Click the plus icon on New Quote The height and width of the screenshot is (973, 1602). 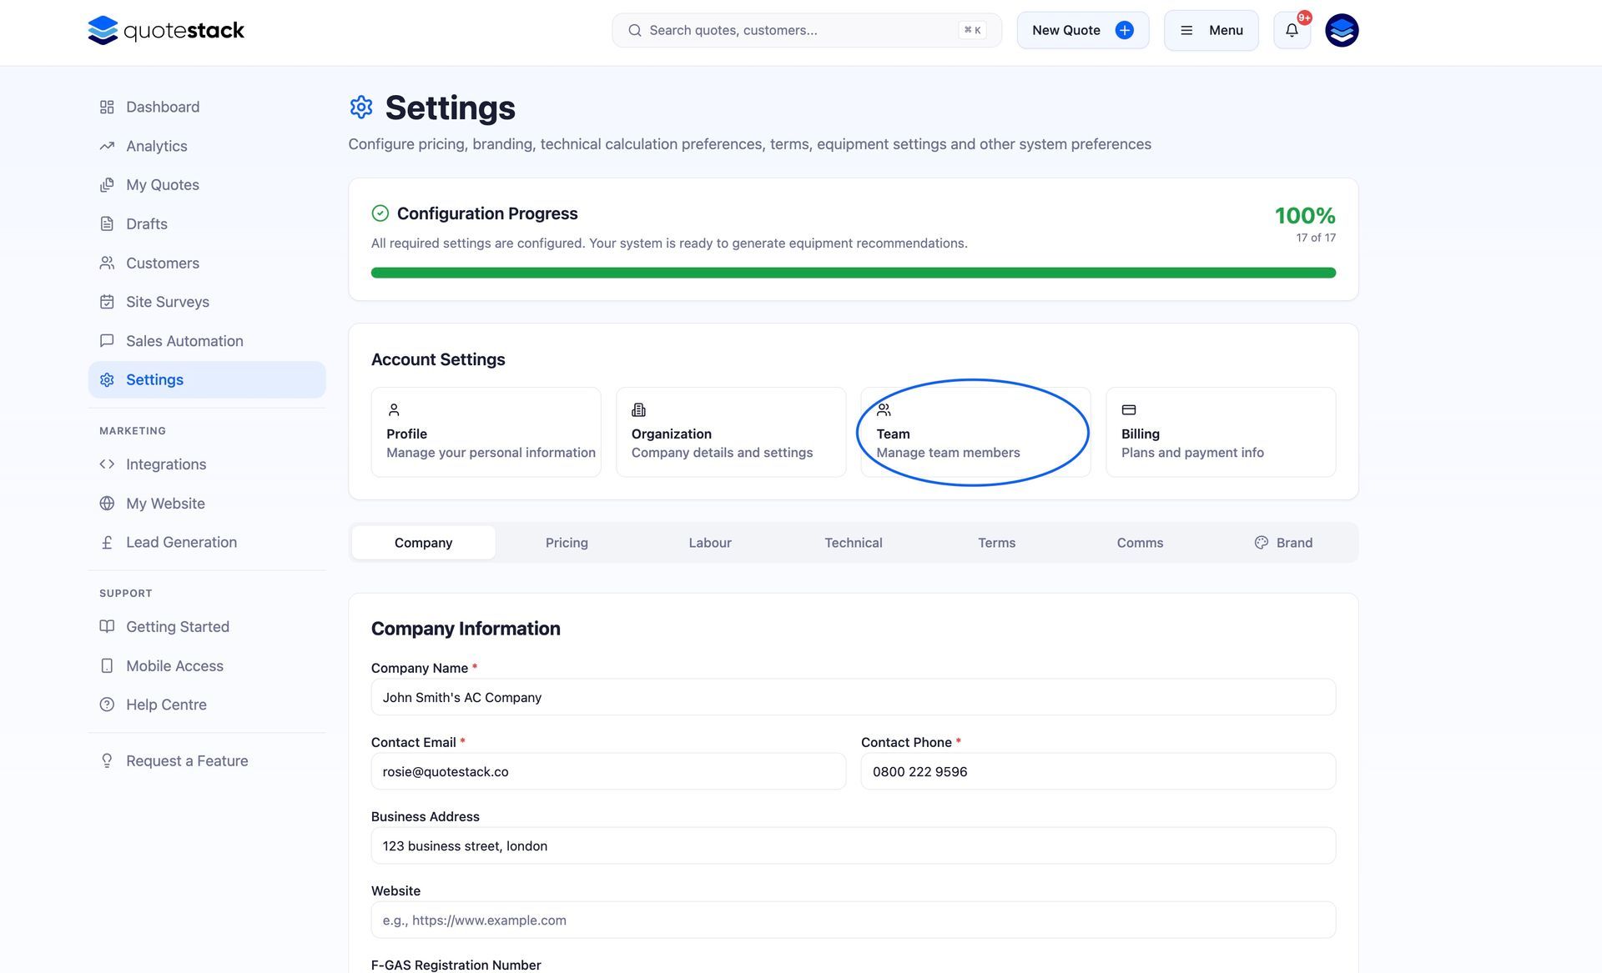point(1124,31)
